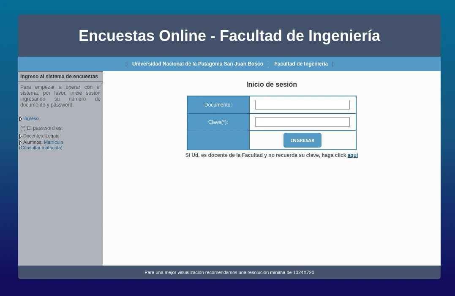Open Universidad Nacional de la Patagonia link
Image resolution: width=455 pixels, height=296 pixels.
point(197,64)
